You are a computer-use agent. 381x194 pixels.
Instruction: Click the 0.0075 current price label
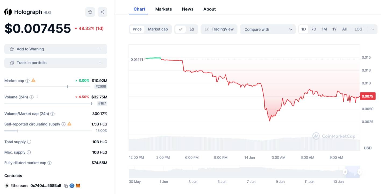pos(368,96)
